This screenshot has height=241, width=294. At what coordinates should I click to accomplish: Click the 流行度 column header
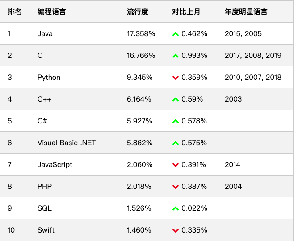coord(137,12)
